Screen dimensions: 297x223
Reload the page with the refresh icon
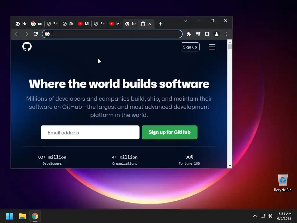36,34
